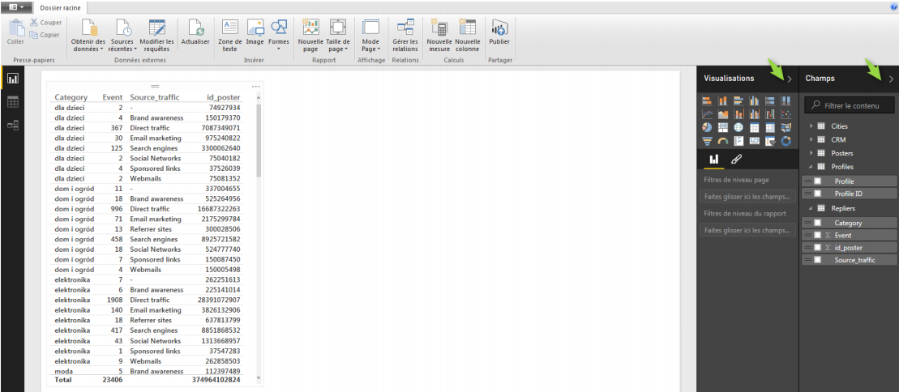Click Obtenir des données in the ribbon
Viewport: 899px width, 392px height.
[88, 36]
